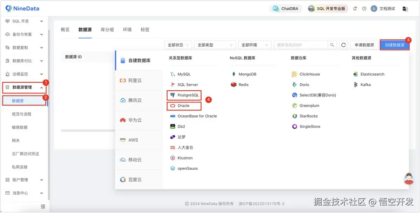Open 云厂商访问凭证 in the sidebar

point(26,154)
